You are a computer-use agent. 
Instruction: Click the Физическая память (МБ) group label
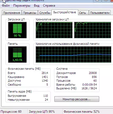point(24,69)
